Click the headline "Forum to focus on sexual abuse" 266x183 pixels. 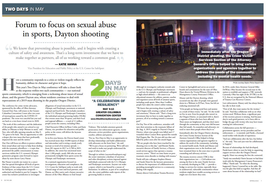pyautogui.click(x=66, y=24)
